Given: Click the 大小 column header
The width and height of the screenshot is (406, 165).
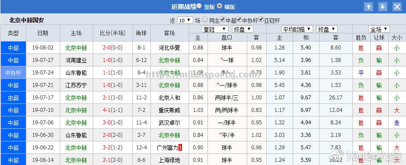Looking at the screenshot, I should click(x=397, y=37).
